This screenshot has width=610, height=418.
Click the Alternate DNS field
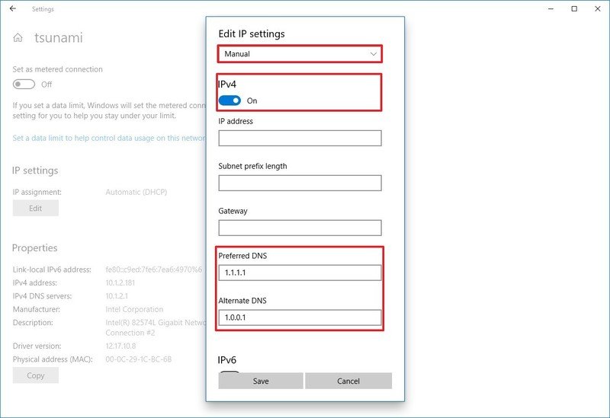[300, 317]
